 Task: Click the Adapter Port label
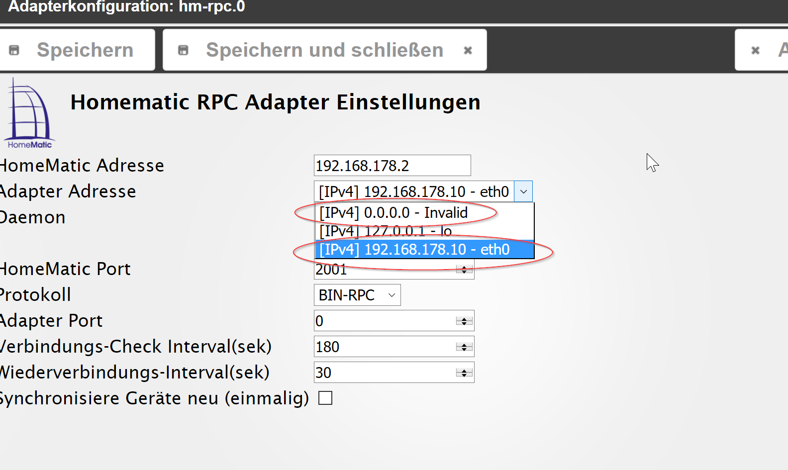[51, 321]
